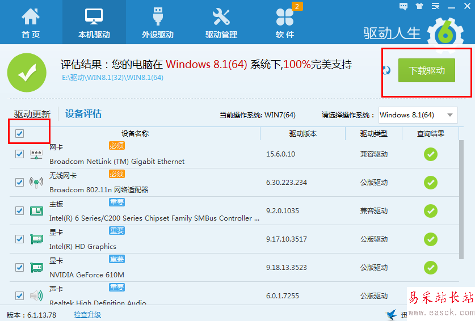Select 'Broadcom NetLink (TM) Gigabit Ethernet' text

117,162
